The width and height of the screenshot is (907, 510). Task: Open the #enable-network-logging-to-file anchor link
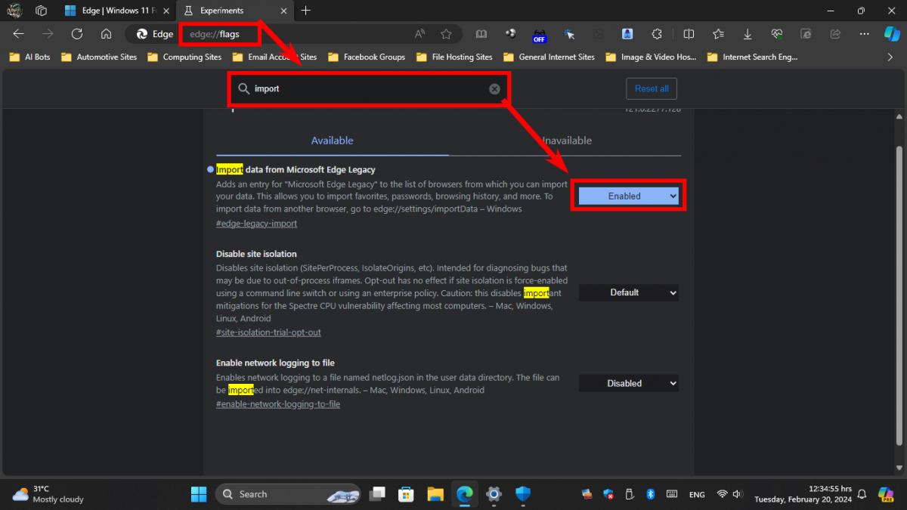[x=278, y=404]
